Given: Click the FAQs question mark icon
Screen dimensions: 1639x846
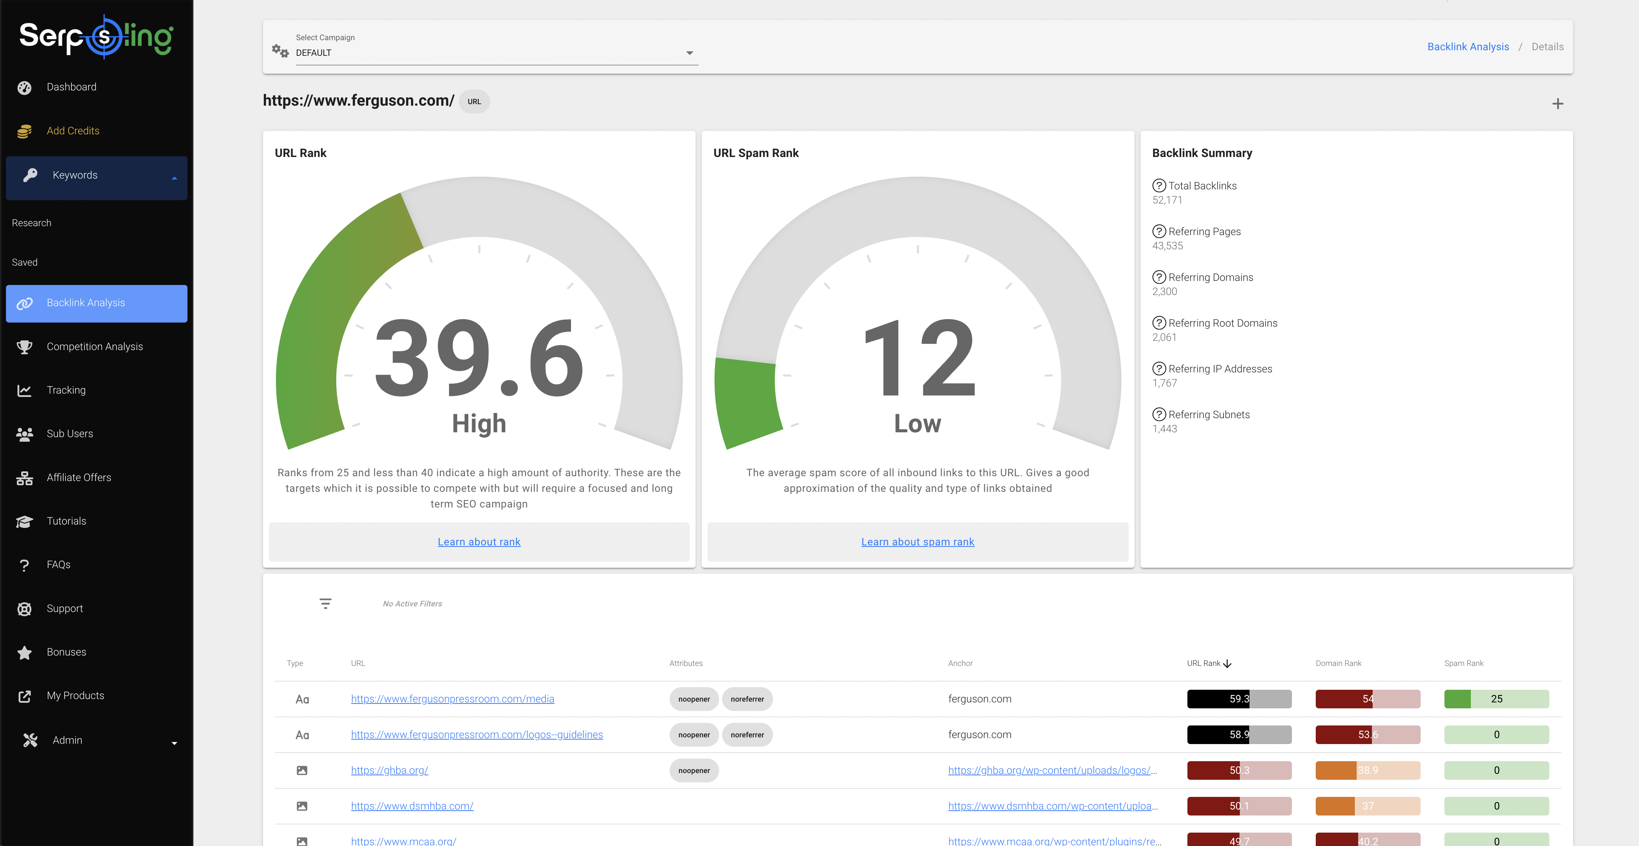Looking at the screenshot, I should coord(25,565).
